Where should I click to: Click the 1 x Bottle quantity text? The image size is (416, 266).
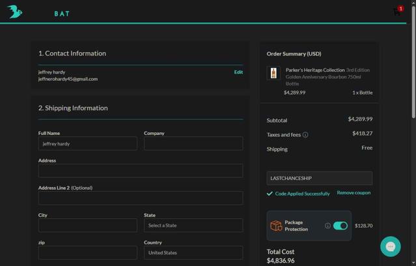(x=363, y=93)
